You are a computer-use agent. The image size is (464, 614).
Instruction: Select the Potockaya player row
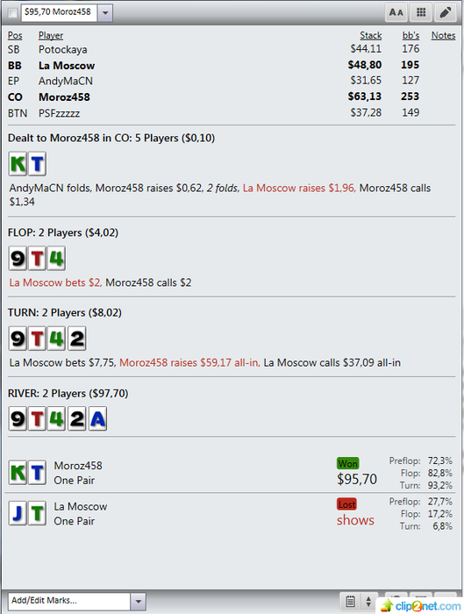tap(232, 49)
